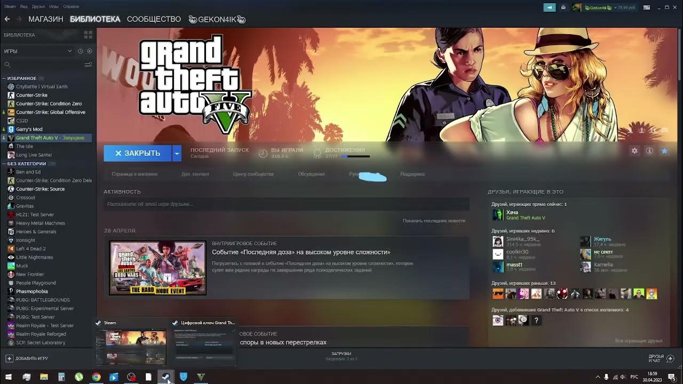This screenshot has width=683, height=384.
Task: Open friend Жигуль entry
Action: click(x=602, y=242)
